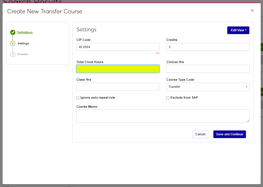The image size is (263, 187).
Task: Enable Ignore auto-repeat rule checkbox
Action: pos(78,98)
